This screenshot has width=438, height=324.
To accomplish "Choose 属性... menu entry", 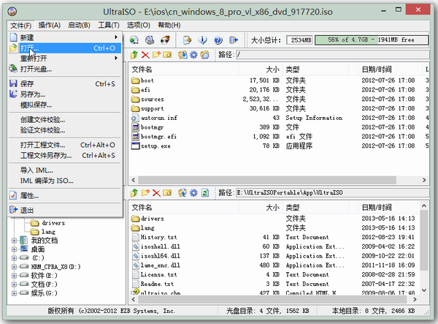I will click(x=65, y=195).
